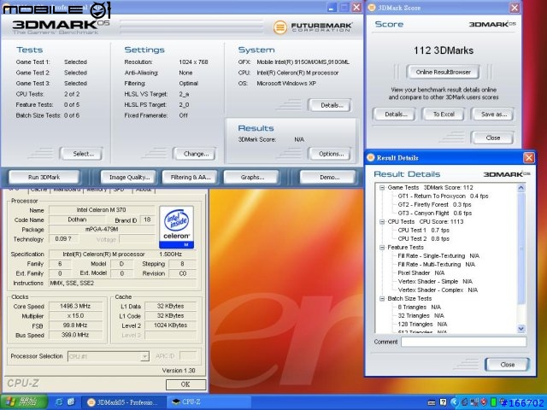Screen dimensions: 547x410
Task: Open the Mainboard tab in CPU-Z
Action: pyautogui.click(x=67, y=190)
